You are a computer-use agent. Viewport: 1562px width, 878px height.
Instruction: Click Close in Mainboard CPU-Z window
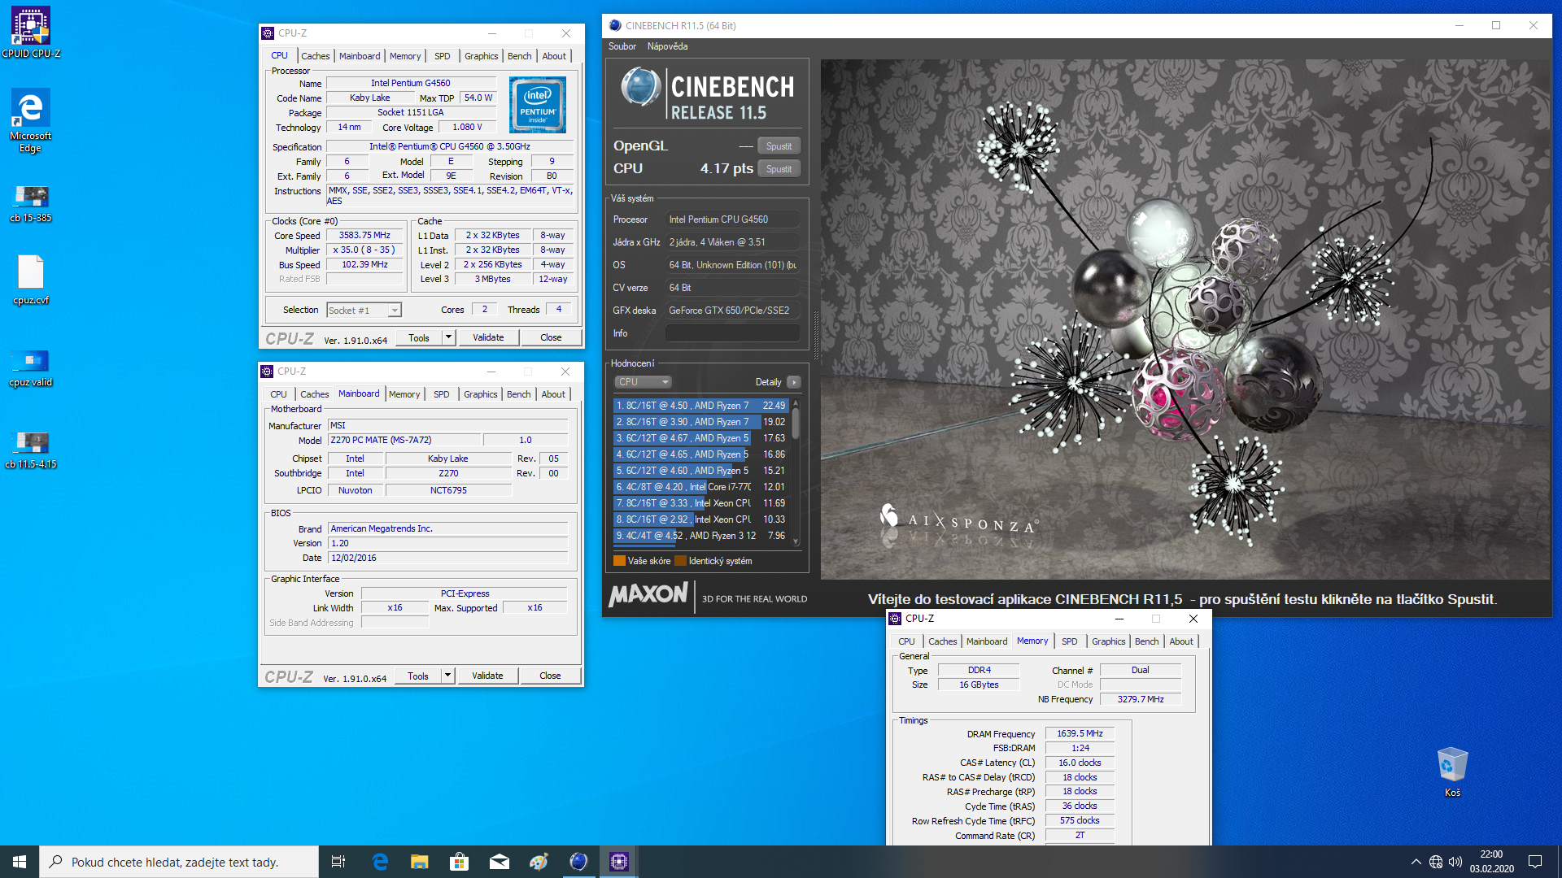[x=550, y=676]
